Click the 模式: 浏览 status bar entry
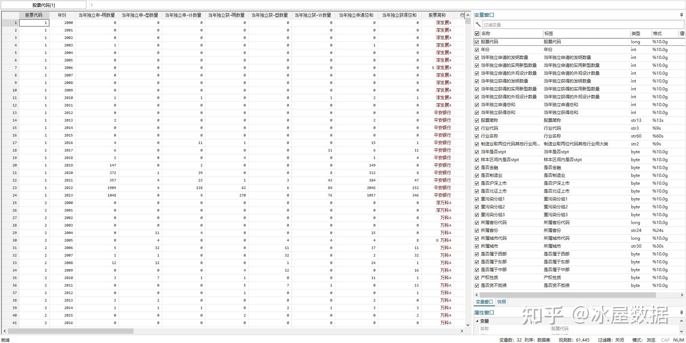The width and height of the screenshot is (686, 343). pos(644,340)
